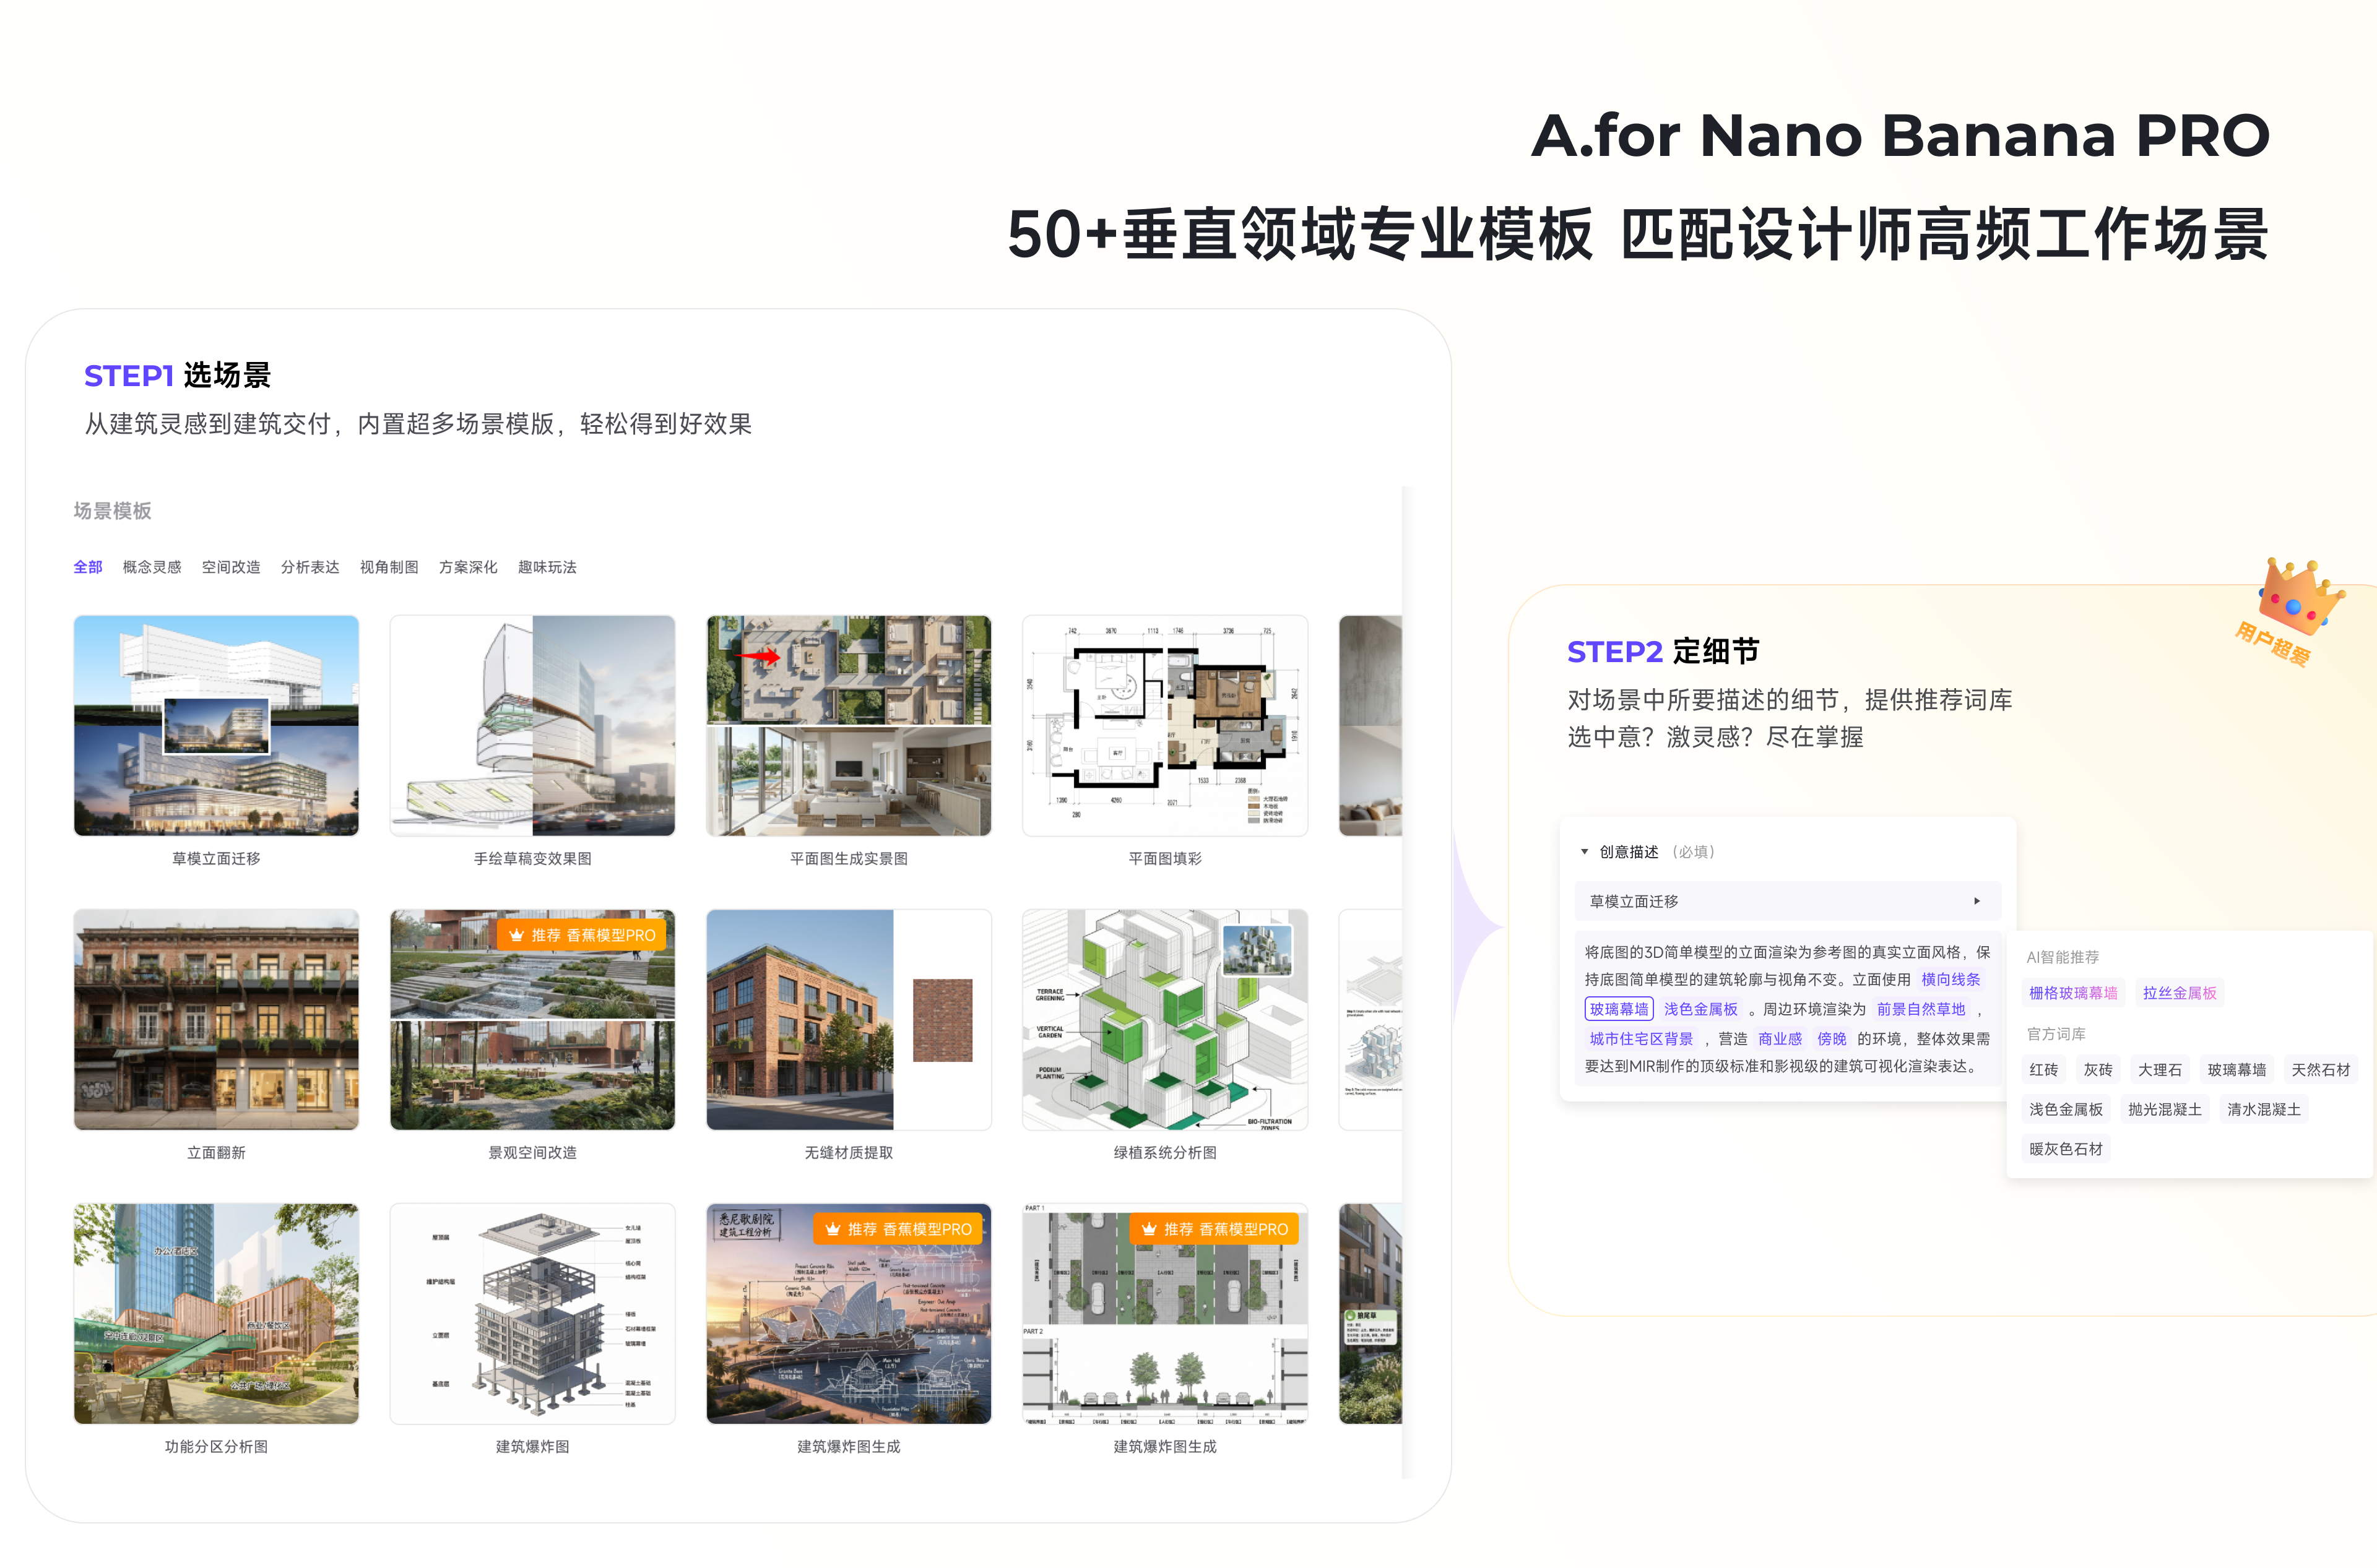Viewport: 2377px width, 1568px height.
Task: Show the 视角制图 templates tab
Action: pyautogui.click(x=389, y=567)
